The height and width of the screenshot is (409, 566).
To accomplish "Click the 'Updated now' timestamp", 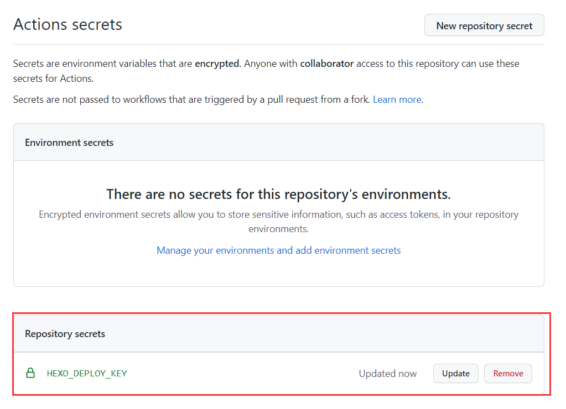I will point(387,373).
